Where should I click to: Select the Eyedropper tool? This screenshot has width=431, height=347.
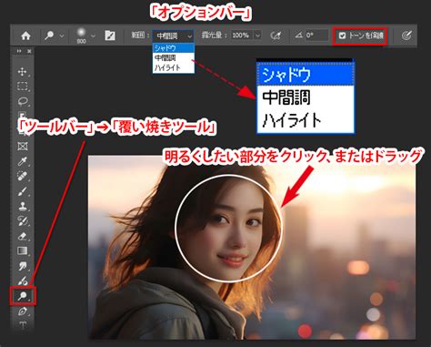(23, 161)
